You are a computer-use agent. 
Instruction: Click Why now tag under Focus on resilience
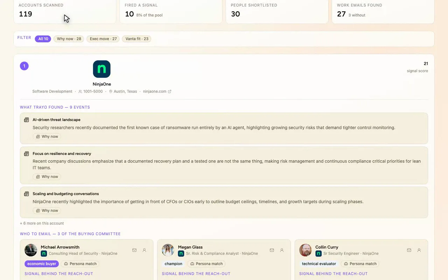coord(47,177)
